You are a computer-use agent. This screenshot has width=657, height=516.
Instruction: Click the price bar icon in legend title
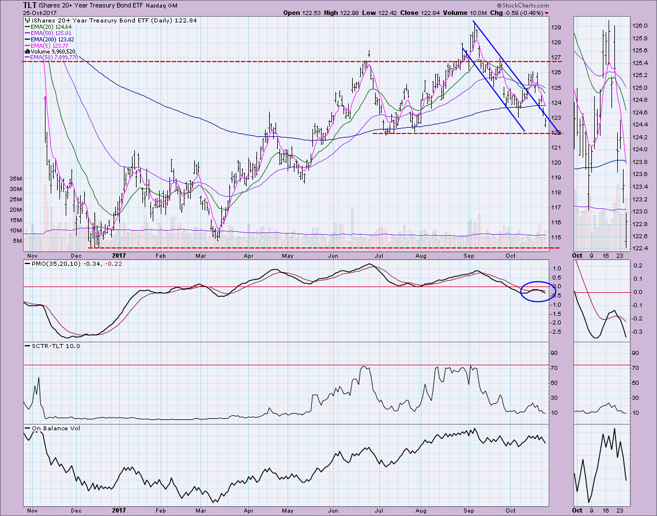pos(27,21)
